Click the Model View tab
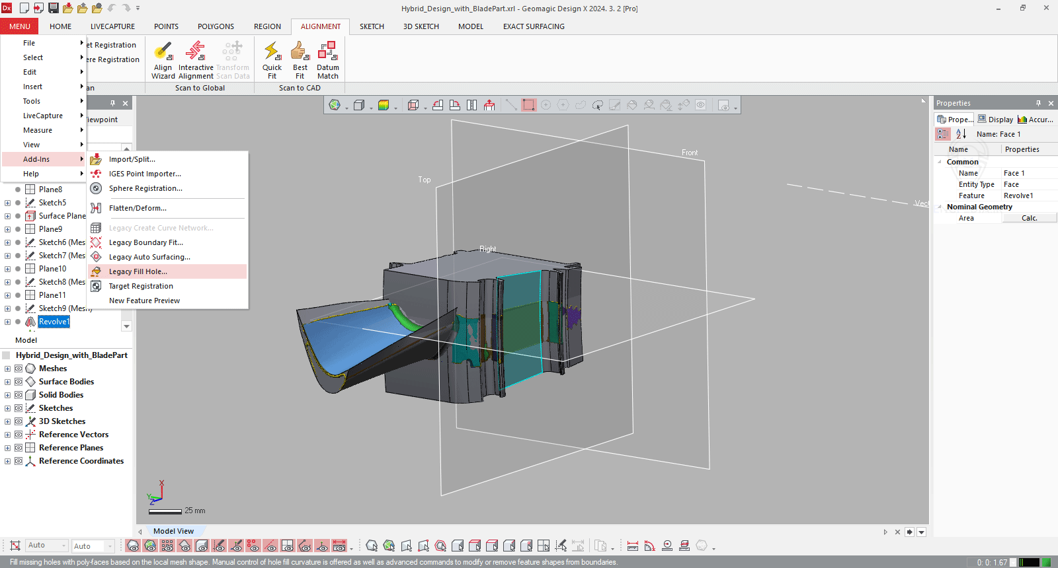This screenshot has width=1058, height=568. [x=174, y=531]
